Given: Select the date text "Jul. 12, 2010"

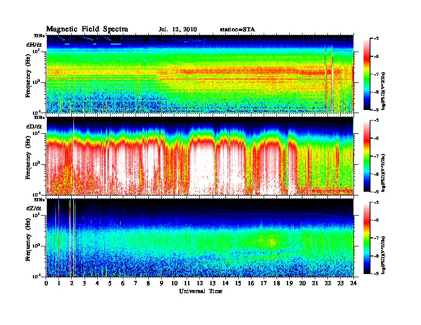Looking at the screenshot, I should point(178,30).
